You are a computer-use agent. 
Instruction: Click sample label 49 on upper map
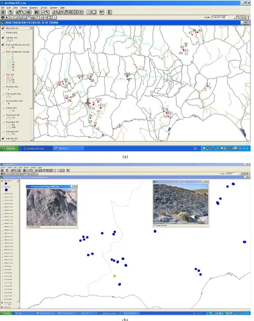click(x=181, y=53)
